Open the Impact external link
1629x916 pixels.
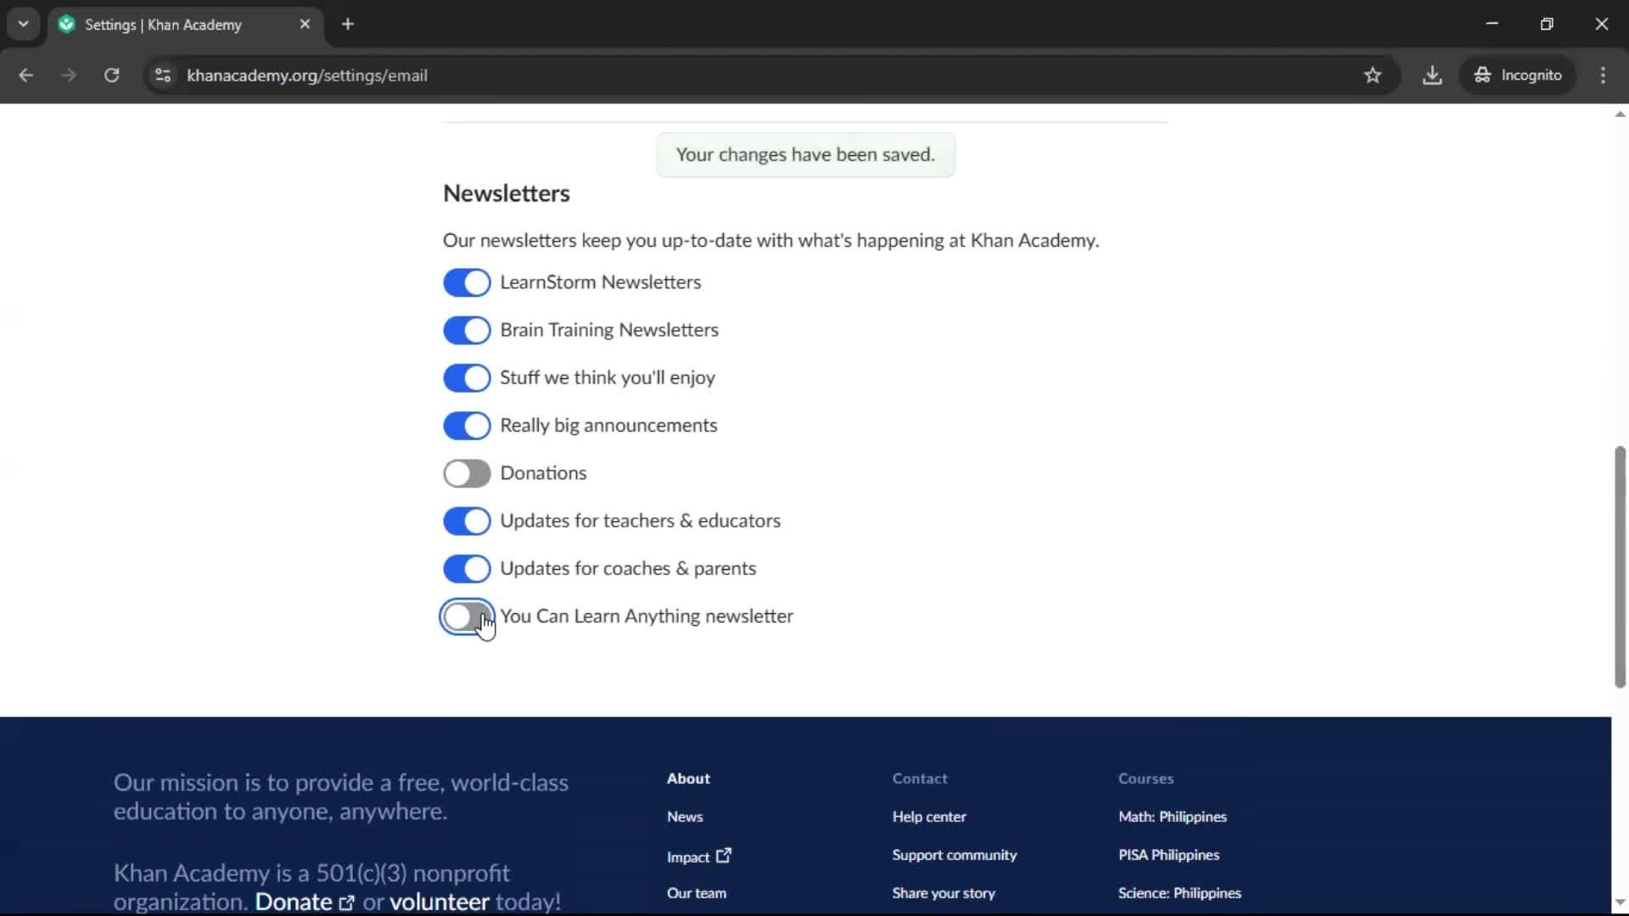(699, 856)
